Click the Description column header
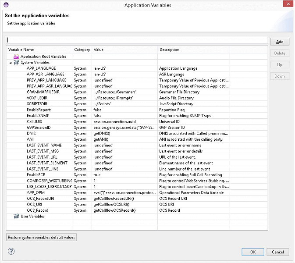Viewport: 295px width, 263px height. pyautogui.click(x=194, y=50)
